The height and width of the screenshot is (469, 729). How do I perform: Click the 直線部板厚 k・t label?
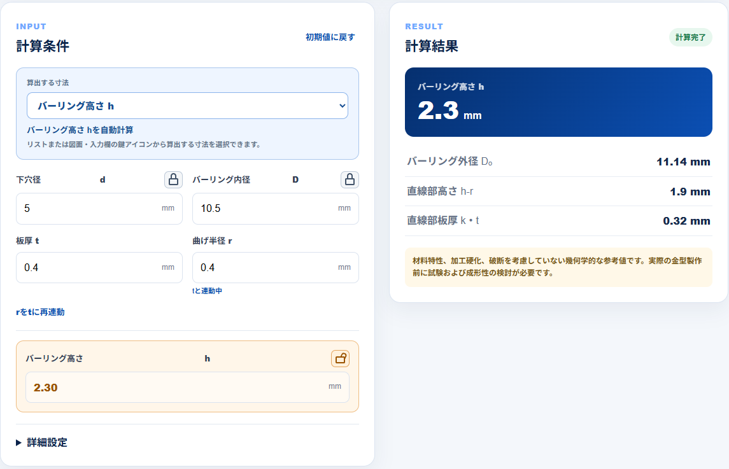point(443,220)
